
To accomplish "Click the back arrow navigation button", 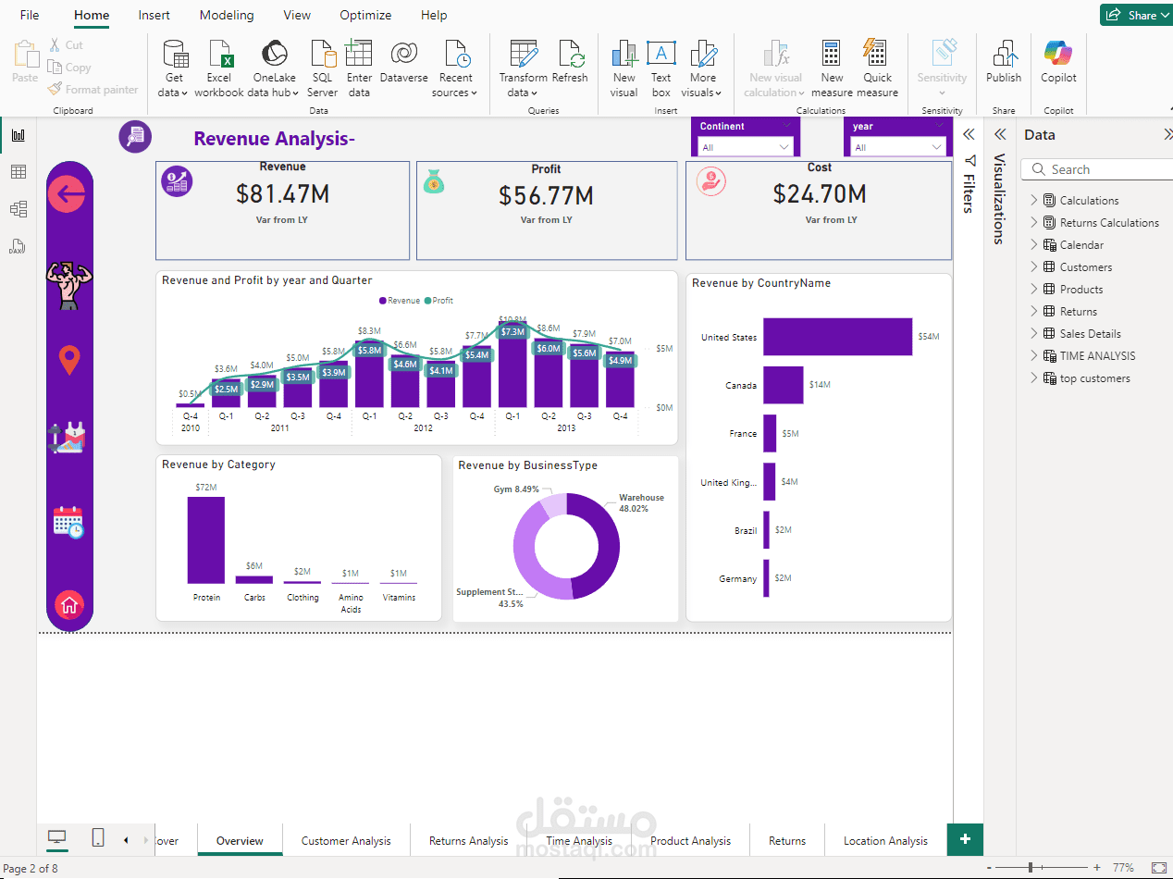I will click(67, 194).
